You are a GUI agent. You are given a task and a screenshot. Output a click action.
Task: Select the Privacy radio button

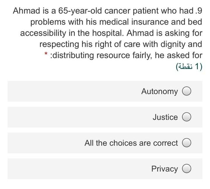(187, 169)
